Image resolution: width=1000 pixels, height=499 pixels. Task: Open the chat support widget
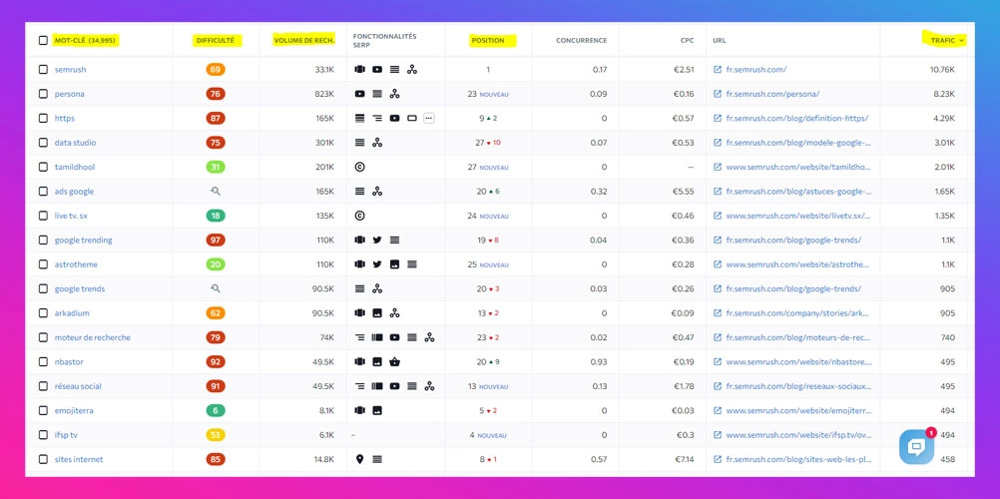tap(916, 447)
